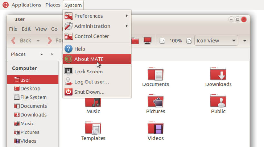Image resolution: width=264 pixels, height=147 pixels.
Task: Click the Home folder toolbar icon
Action: point(135,41)
